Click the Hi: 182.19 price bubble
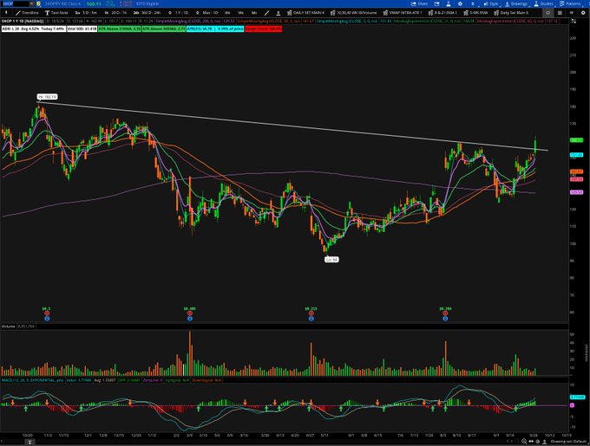The width and height of the screenshot is (590, 446). point(48,97)
